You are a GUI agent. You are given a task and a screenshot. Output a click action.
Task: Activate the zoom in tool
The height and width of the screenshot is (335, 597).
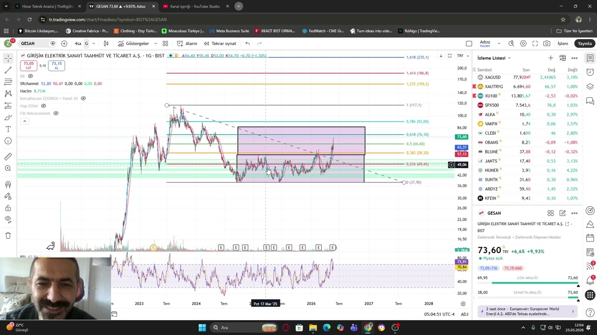pyautogui.click(x=8, y=168)
